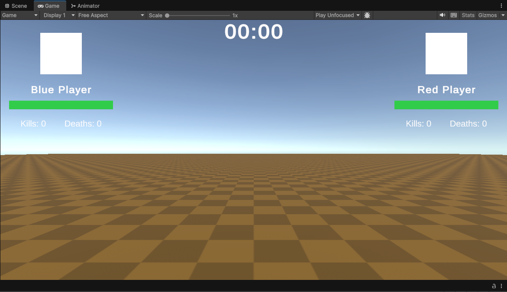The width and height of the screenshot is (507, 292).
Task: Click the Red Player green health bar
Action: tap(446, 105)
